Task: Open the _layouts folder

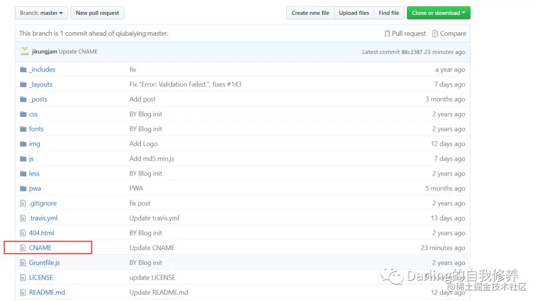Action: pos(41,84)
